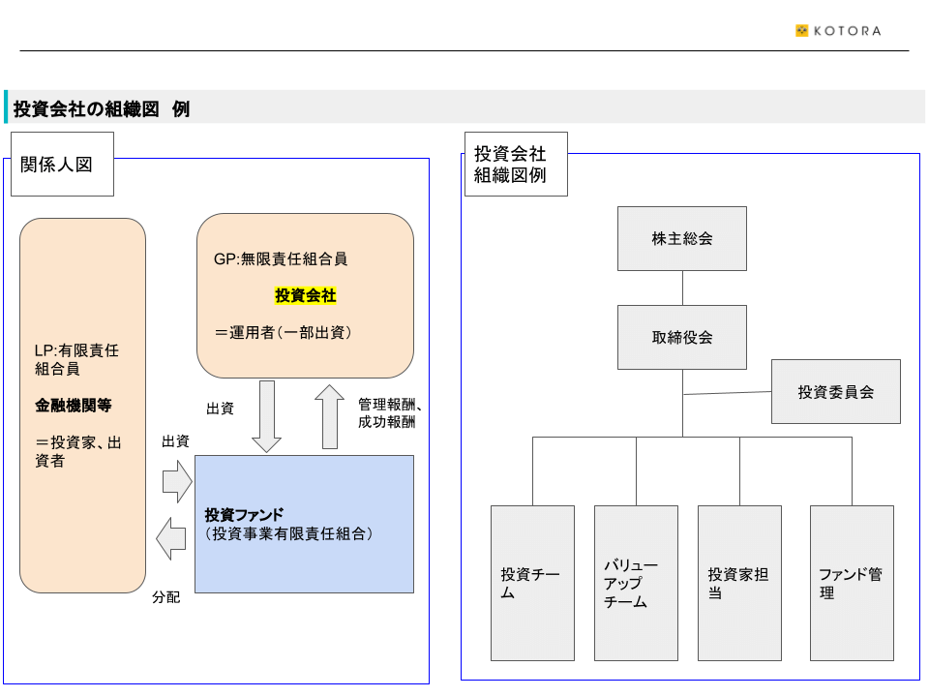Select the (投資事業有限責任組合) text
Image resolution: width=929 pixels, height=697 pixels.
pyautogui.click(x=289, y=533)
